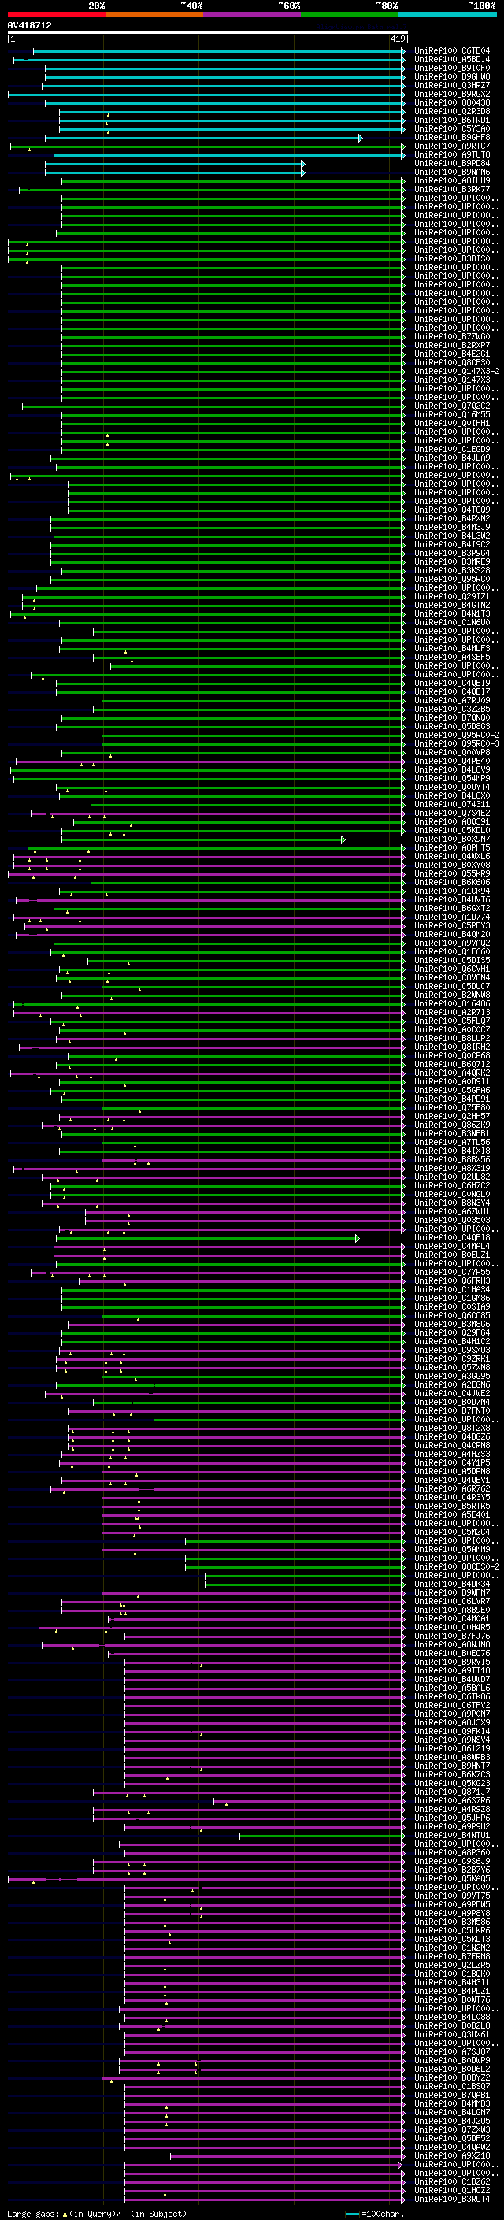Click the UniRef100_Q95RC0-3 label
The image size is (504, 2220).
pyautogui.click(x=457, y=743)
